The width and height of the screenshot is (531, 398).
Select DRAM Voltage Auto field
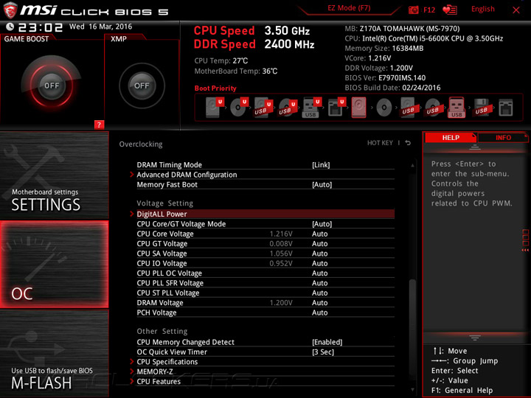[319, 303]
